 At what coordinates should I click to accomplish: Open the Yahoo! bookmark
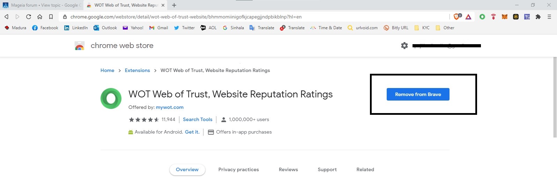coord(133,28)
